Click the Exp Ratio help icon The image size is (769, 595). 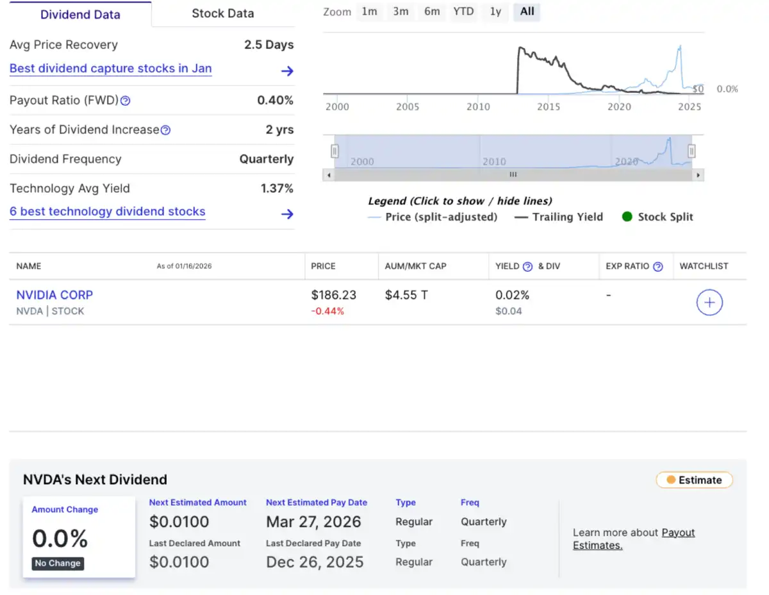coord(657,267)
